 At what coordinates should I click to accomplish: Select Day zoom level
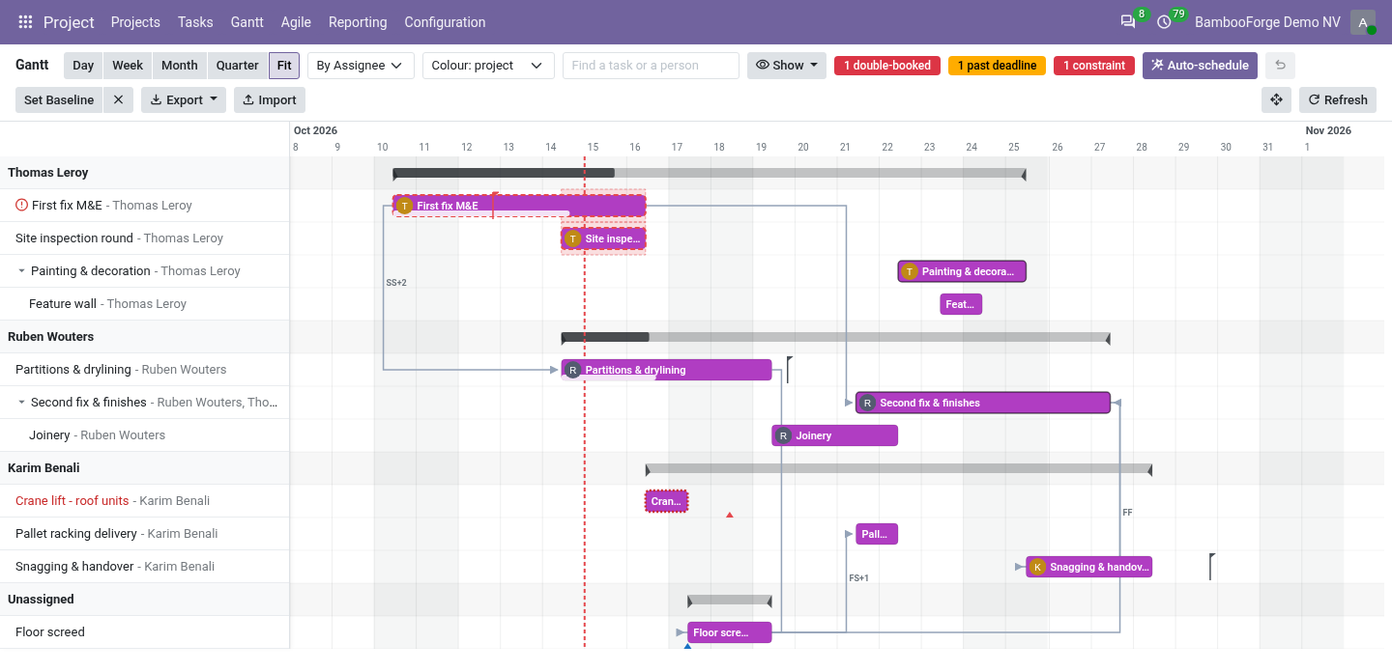coord(83,66)
